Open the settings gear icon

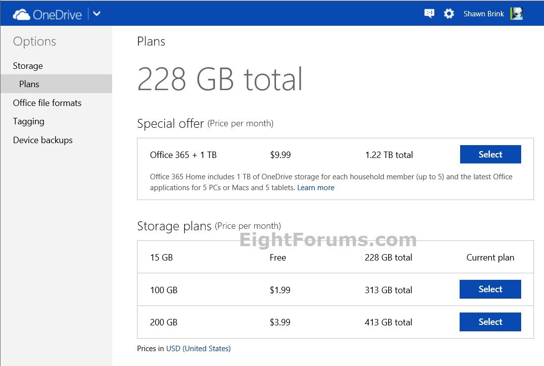[449, 14]
